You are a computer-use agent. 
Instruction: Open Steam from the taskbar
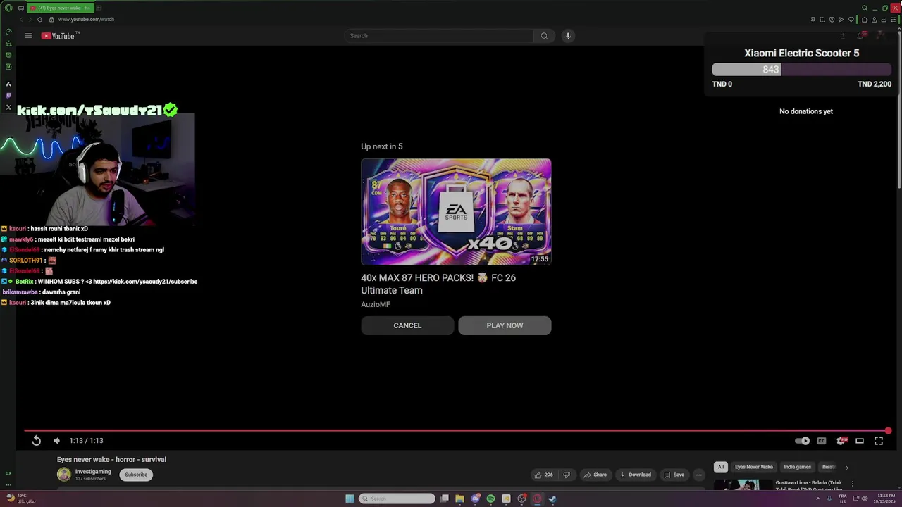[x=552, y=499]
